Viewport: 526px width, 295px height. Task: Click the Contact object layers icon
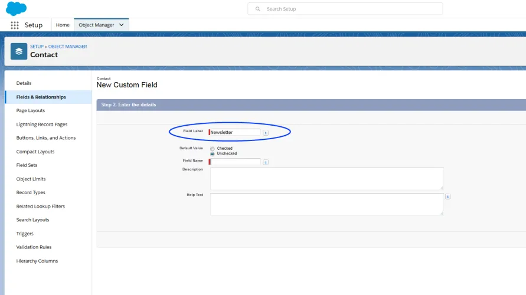tap(19, 51)
